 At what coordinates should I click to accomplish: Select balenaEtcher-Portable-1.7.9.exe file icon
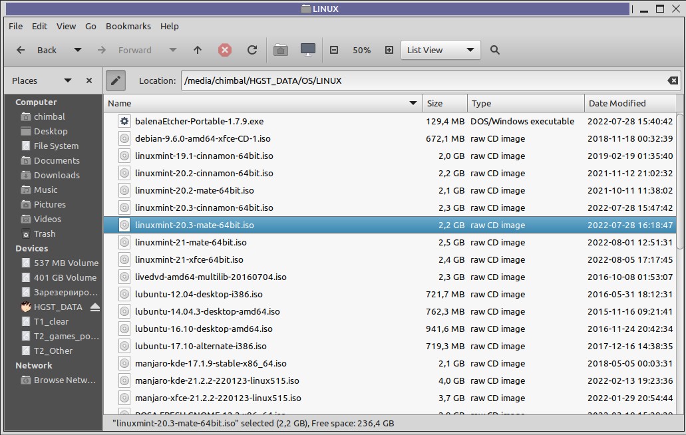click(124, 121)
